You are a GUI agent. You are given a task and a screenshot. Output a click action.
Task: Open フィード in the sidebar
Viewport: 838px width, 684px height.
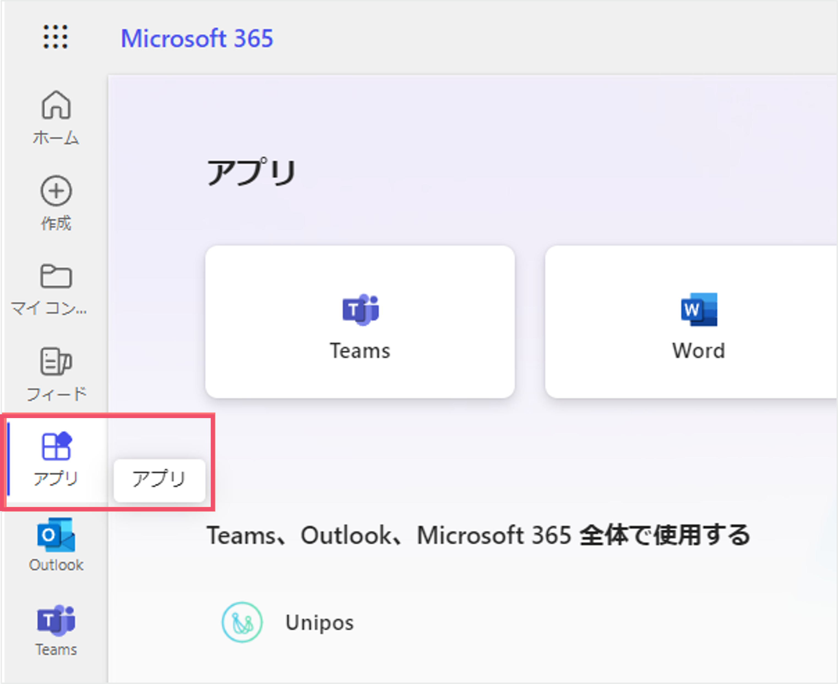coord(56,374)
